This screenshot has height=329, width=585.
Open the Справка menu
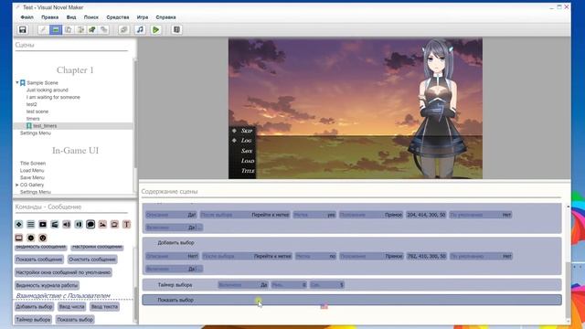[165, 17]
